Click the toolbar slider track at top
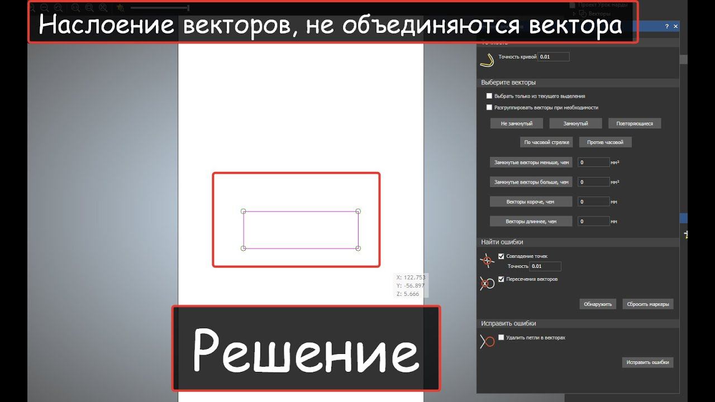Screen dimensions: 715x402 pyautogui.click(x=160, y=8)
